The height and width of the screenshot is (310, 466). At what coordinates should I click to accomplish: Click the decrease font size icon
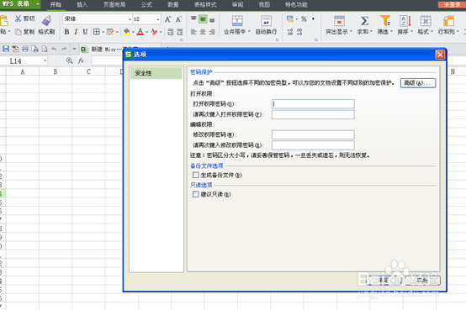[x=178, y=19]
